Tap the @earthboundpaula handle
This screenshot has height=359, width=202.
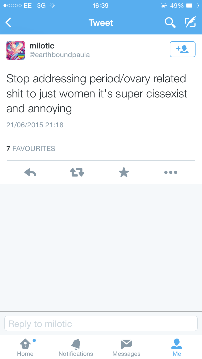coord(59,55)
